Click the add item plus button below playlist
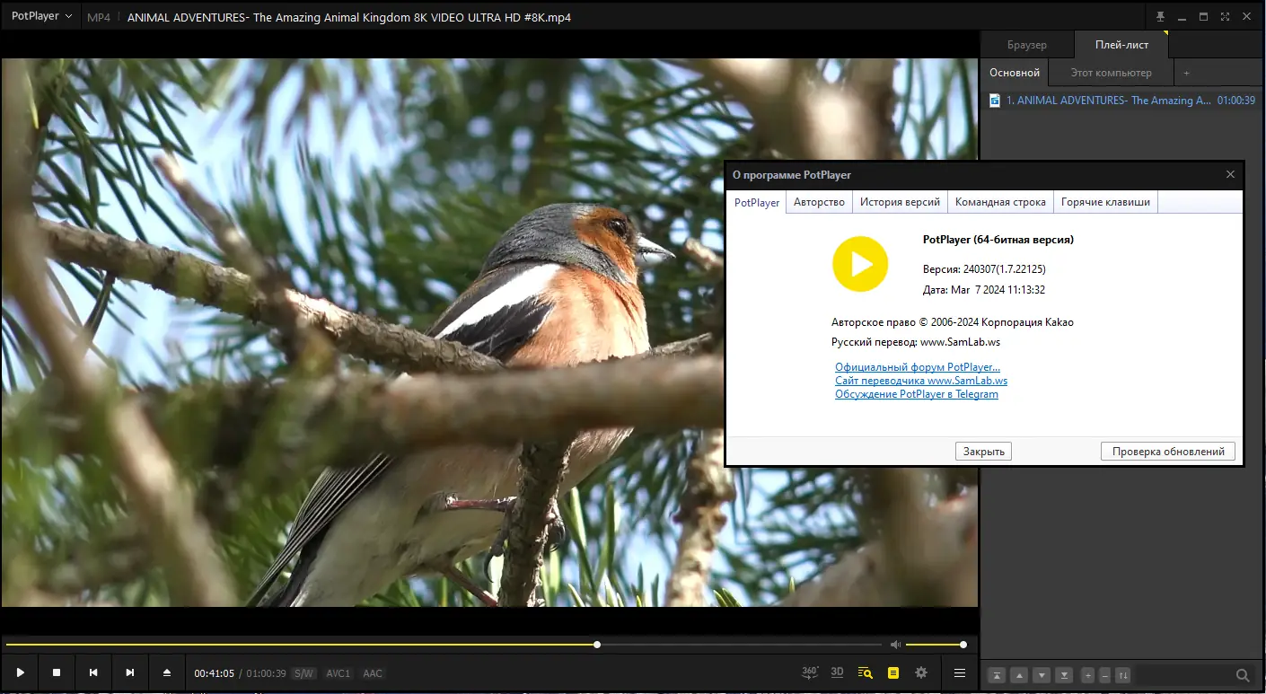 tap(1088, 675)
